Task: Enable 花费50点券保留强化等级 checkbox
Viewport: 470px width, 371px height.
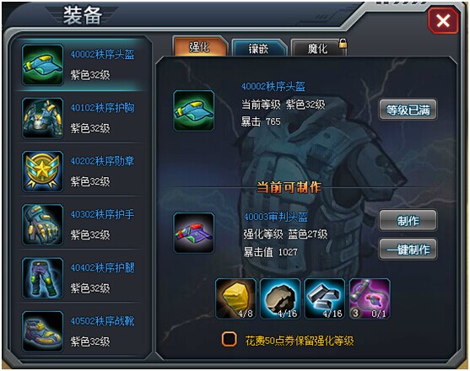Action: (x=230, y=340)
